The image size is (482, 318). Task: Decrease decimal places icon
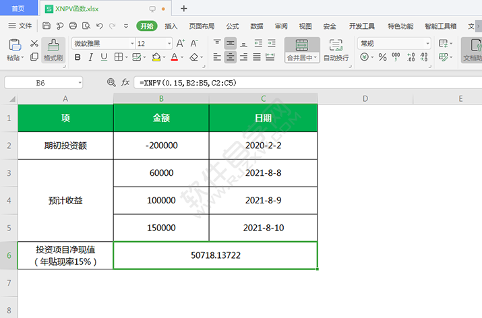point(424,57)
